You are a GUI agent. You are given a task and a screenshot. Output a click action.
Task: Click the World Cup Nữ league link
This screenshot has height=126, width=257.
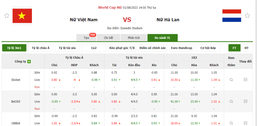110,8
